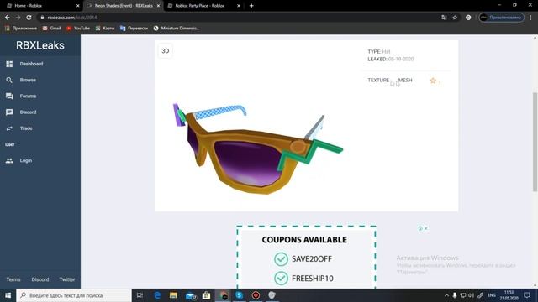Click the Trade arrows icon
The width and height of the screenshot is (538, 302).
coord(9,128)
